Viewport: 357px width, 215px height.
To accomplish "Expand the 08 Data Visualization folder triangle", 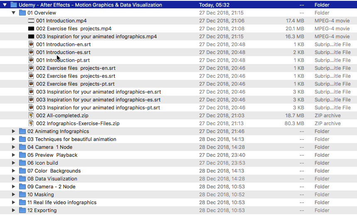I will [x=14, y=179].
